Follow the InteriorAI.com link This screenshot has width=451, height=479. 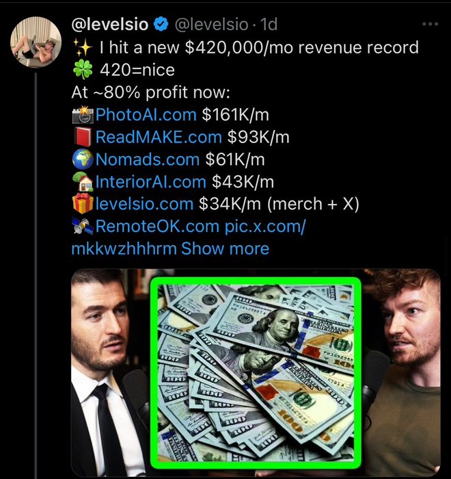pyautogui.click(x=151, y=182)
